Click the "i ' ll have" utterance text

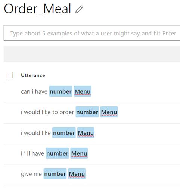[x=32, y=153]
